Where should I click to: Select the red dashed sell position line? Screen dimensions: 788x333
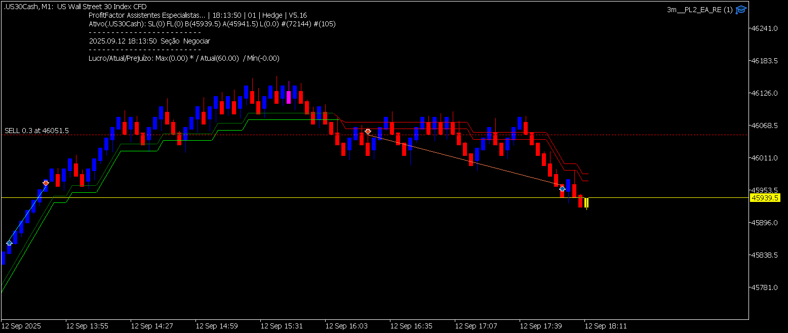tap(203, 135)
